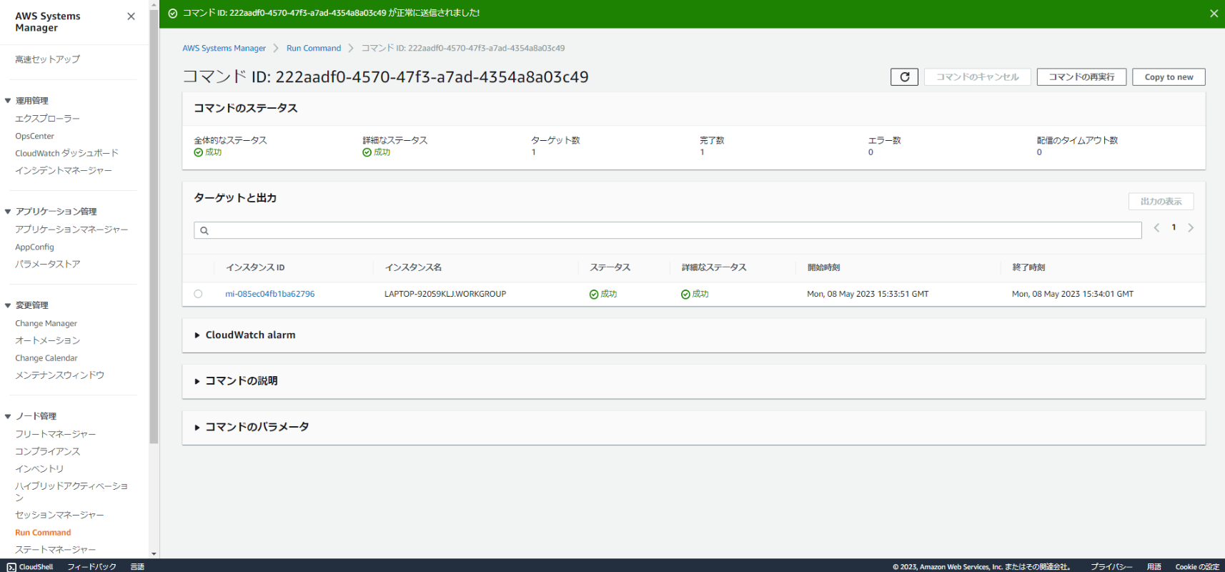This screenshot has height=572, width=1225.
Task: Open AppConfig in sidebar
Action: (x=34, y=247)
